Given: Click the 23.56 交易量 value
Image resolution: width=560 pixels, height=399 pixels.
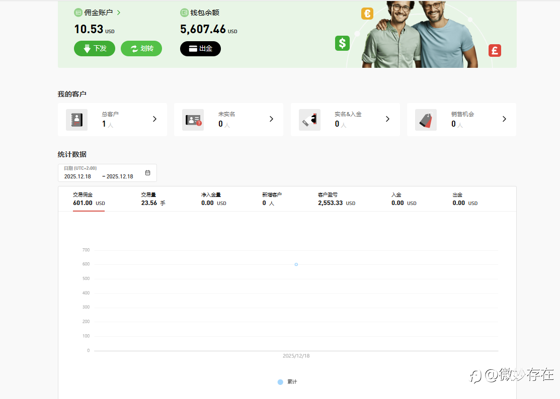Looking at the screenshot, I should tap(149, 203).
